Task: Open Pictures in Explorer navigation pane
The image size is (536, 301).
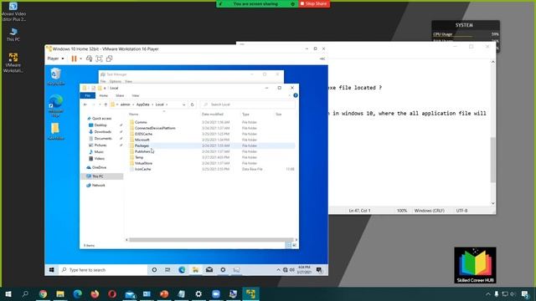Action: click(x=100, y=145)
